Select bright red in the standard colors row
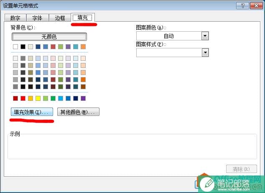 23,98
